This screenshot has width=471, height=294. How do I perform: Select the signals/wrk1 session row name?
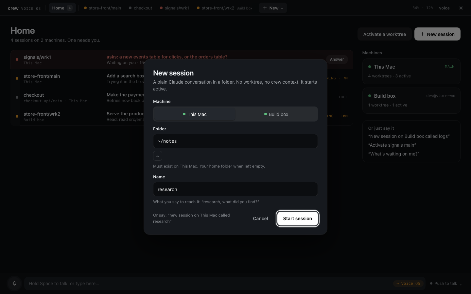pos(37,57)
